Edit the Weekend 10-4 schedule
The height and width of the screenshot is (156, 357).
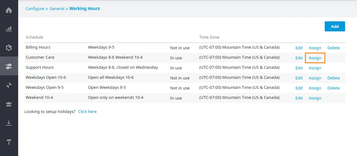299,98
